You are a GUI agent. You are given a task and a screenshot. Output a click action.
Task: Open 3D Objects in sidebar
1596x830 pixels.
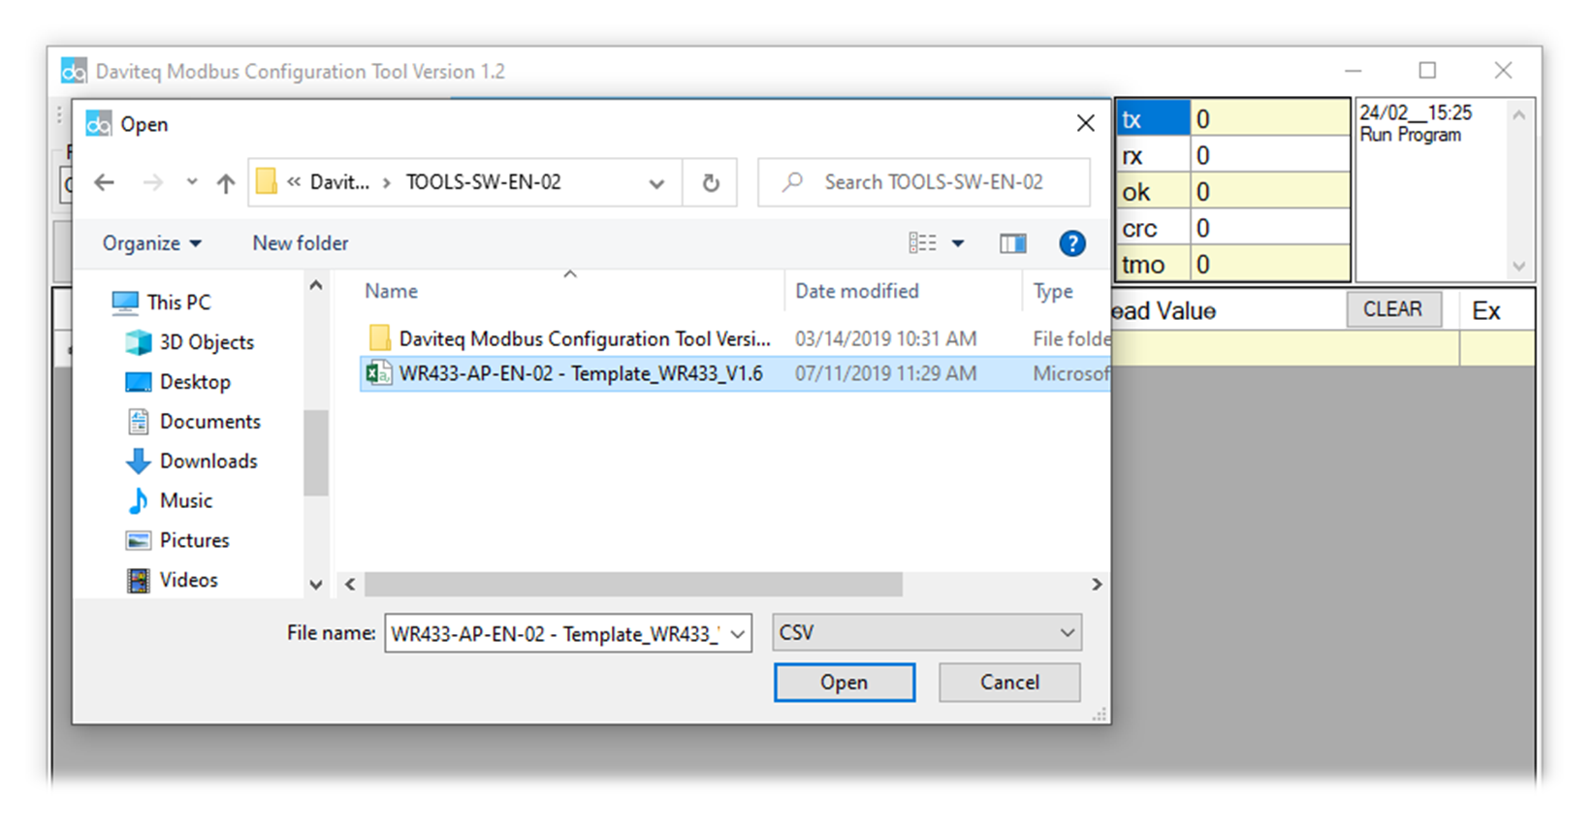(x=191, y=342)
